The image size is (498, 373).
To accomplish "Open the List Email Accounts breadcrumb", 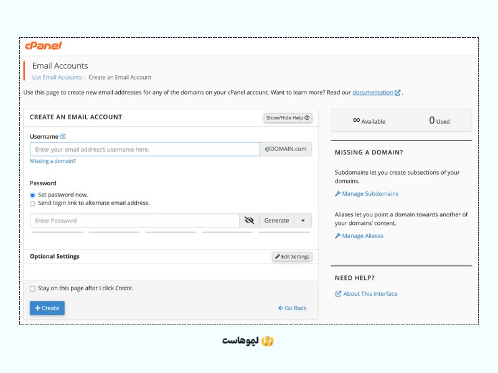I will click(x=57, y=77).
